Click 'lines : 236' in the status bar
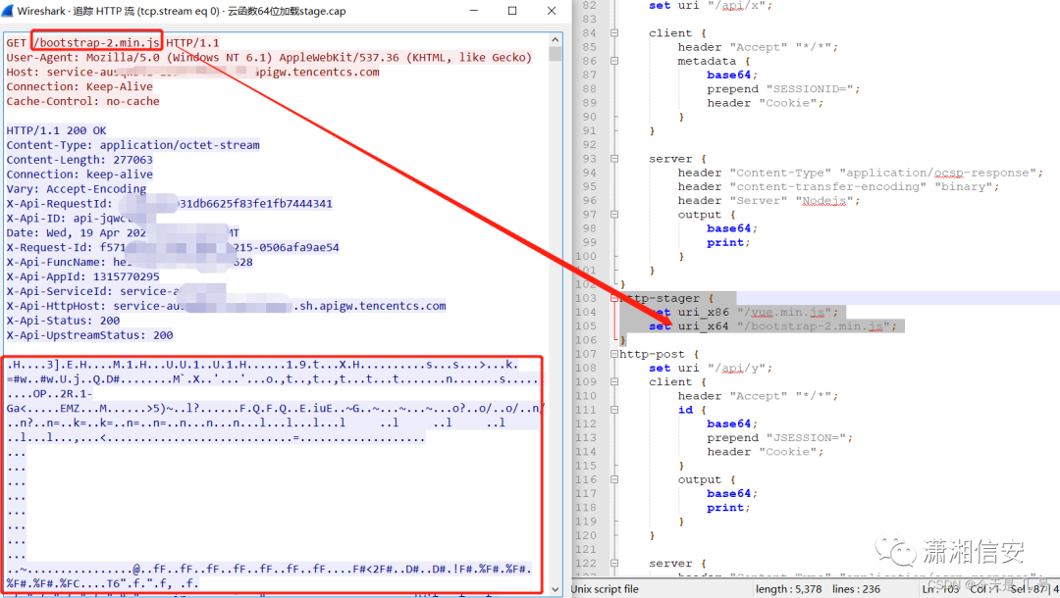This screenshot has height=598, width=1060. click(x=856, y=589)
